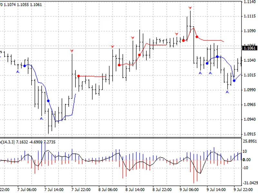
Task: Click red dot just after 9 Jul 06:00 gridline
Action: tap(183, 41)
